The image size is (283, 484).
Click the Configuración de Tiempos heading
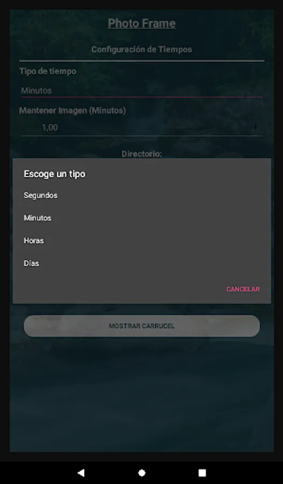click(x=142, y=49)
